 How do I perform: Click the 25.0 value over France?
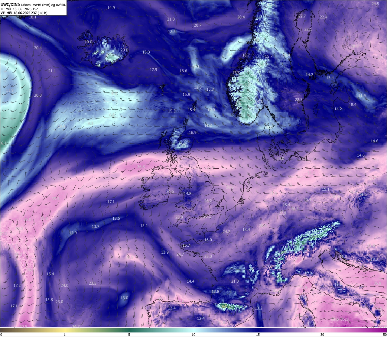[208, 257]
